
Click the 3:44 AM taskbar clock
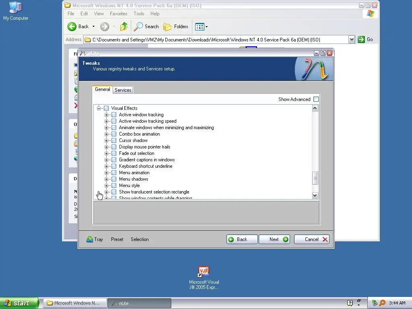tap(397, 303)
